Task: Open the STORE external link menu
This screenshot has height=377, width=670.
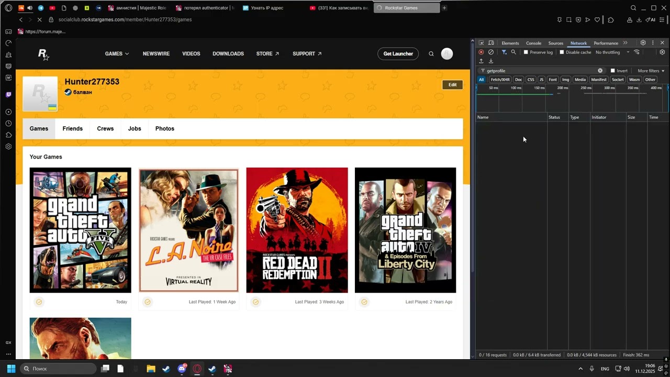Action: pyautogui.click(x=267, y=54)
